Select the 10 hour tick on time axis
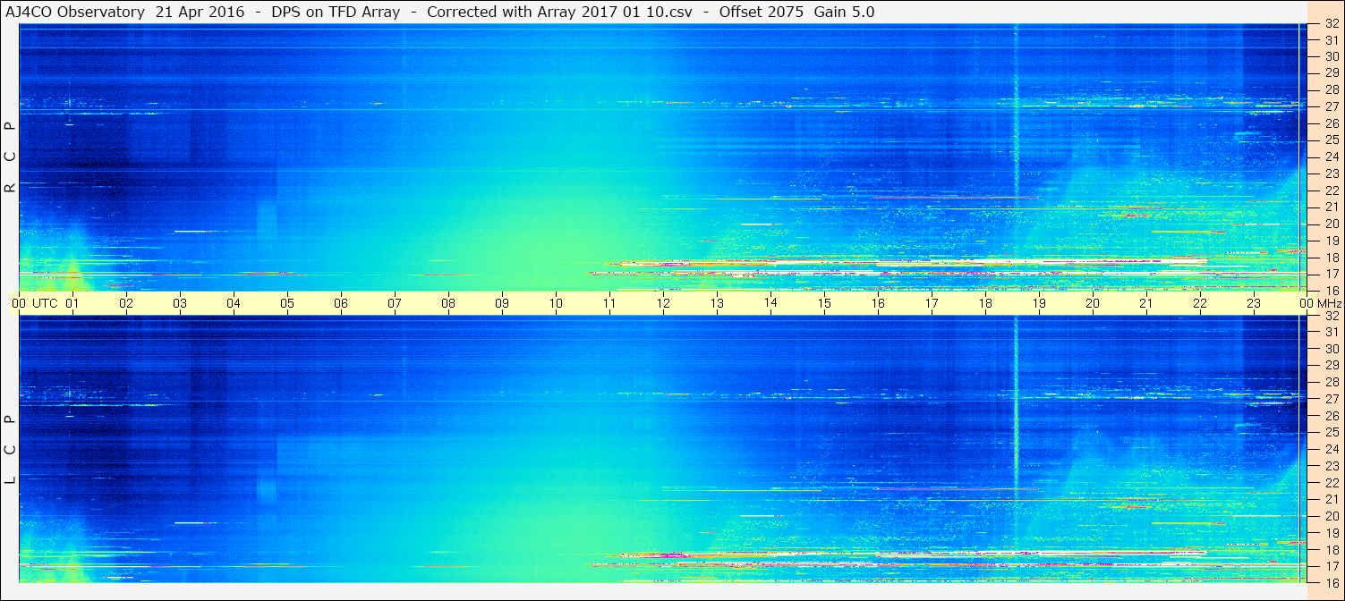This screenshot has width=1345, height=601. point(556,303)
